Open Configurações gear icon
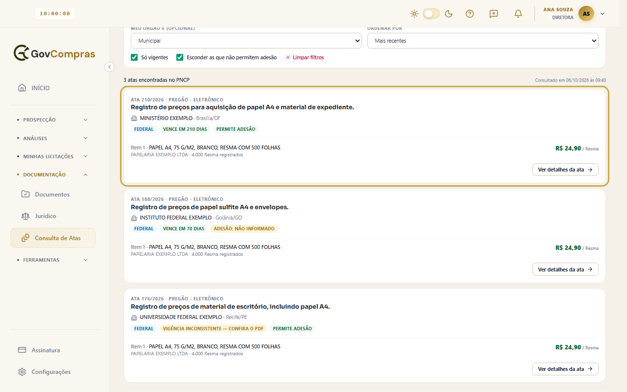 pos(22,372)
